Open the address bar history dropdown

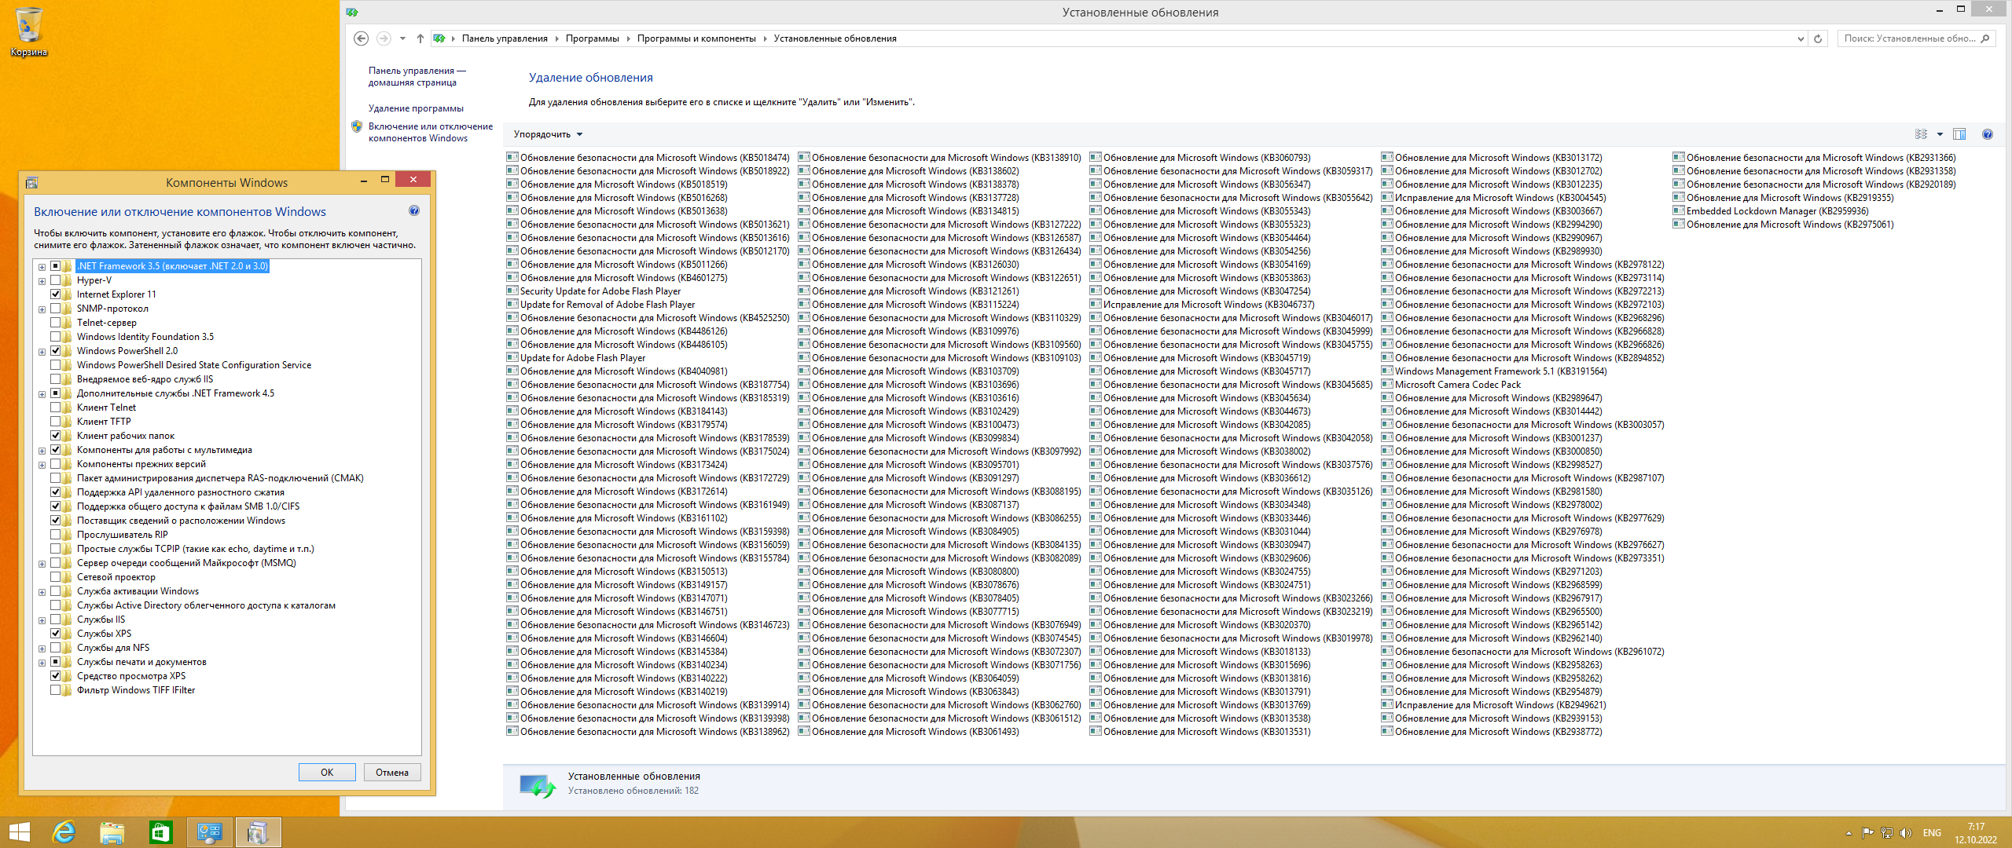(1801, 38)
